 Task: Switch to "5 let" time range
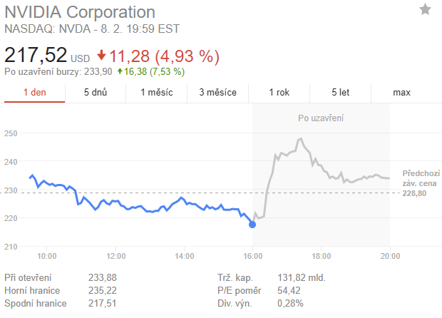340,93
